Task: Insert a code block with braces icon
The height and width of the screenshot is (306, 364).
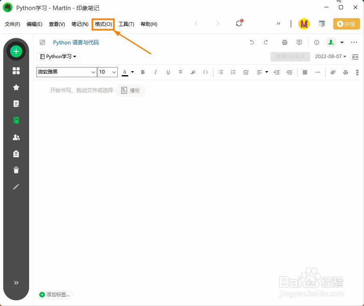Action: pos(205,72)
